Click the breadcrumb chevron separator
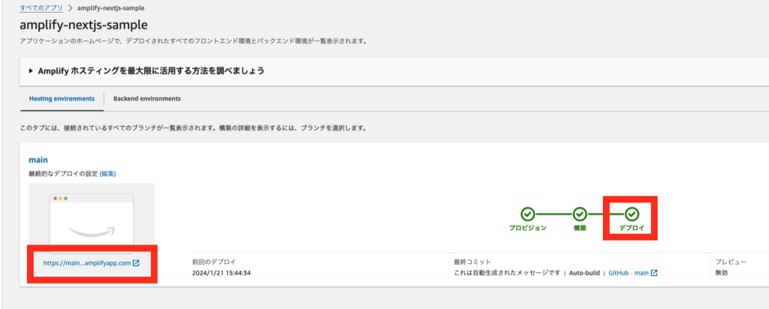769x309 pixels. point(70,7)
